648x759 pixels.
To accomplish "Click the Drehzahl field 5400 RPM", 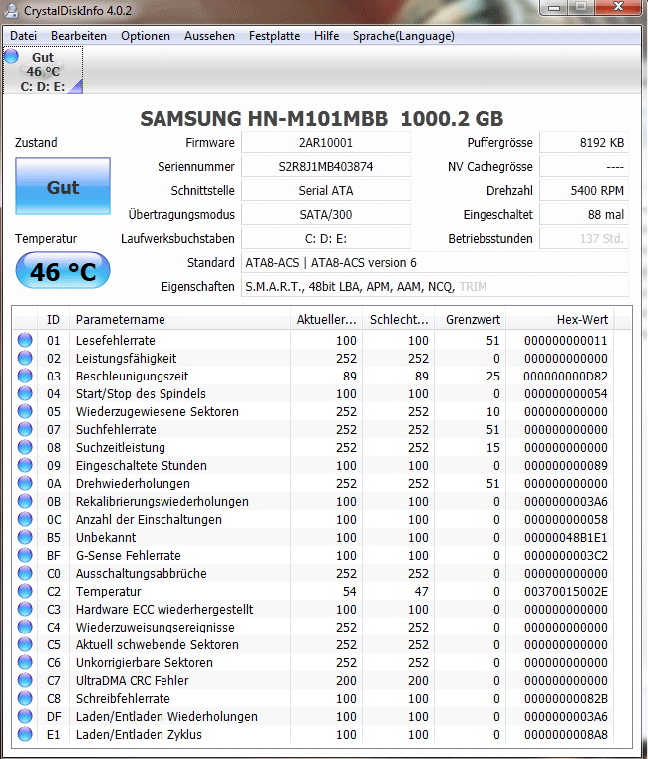I will tap(584, 190).
